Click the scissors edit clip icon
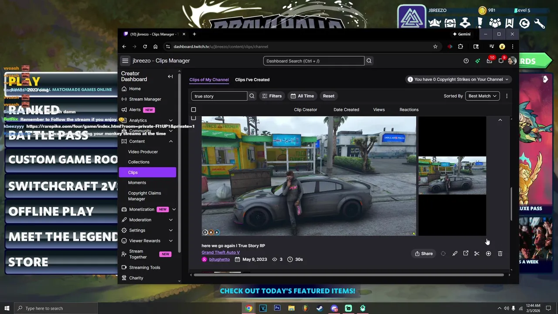558x314 pixels. tap(476, 253)
